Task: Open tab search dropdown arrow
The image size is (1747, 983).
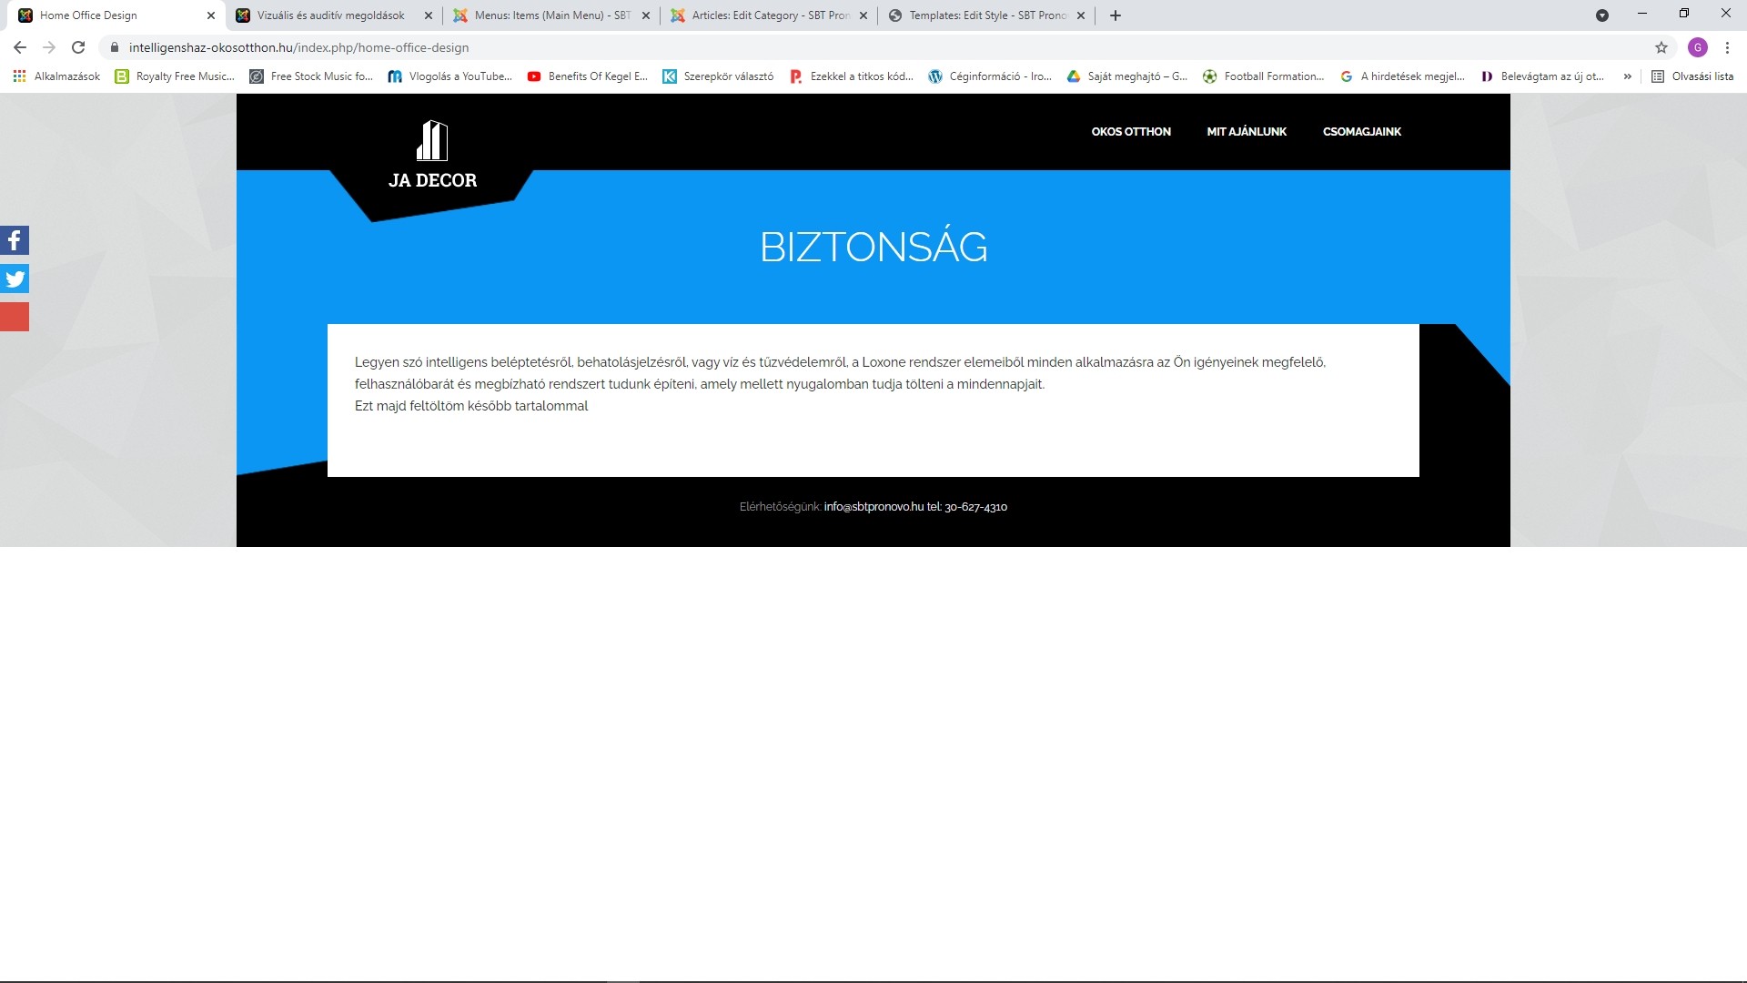Action: [1602, 15]
